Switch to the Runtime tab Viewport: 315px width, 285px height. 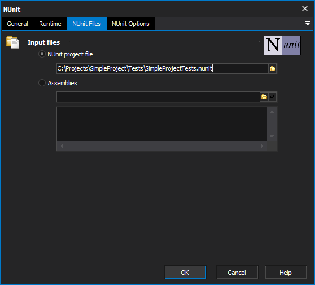click(x=50, y=24)
